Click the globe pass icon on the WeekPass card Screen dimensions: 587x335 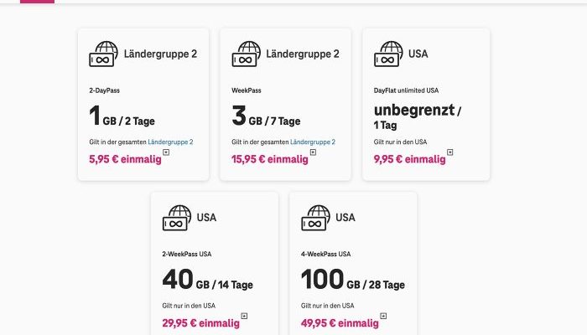246,54
